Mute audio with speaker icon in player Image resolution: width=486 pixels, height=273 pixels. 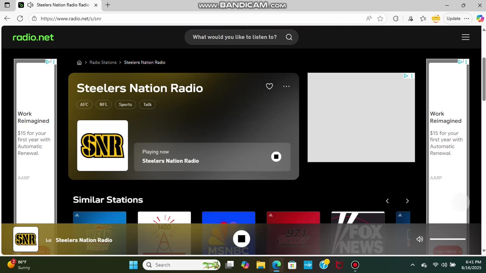(420, 239)
